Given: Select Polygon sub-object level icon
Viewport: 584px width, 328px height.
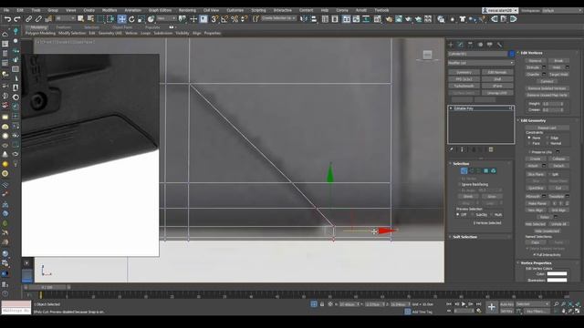Looking at the screenshot, I should pos(486,170).
